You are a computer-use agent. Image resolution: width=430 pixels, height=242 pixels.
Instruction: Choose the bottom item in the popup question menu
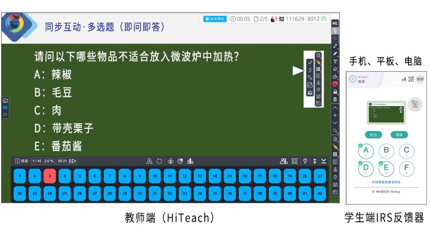tap(310, 93)
